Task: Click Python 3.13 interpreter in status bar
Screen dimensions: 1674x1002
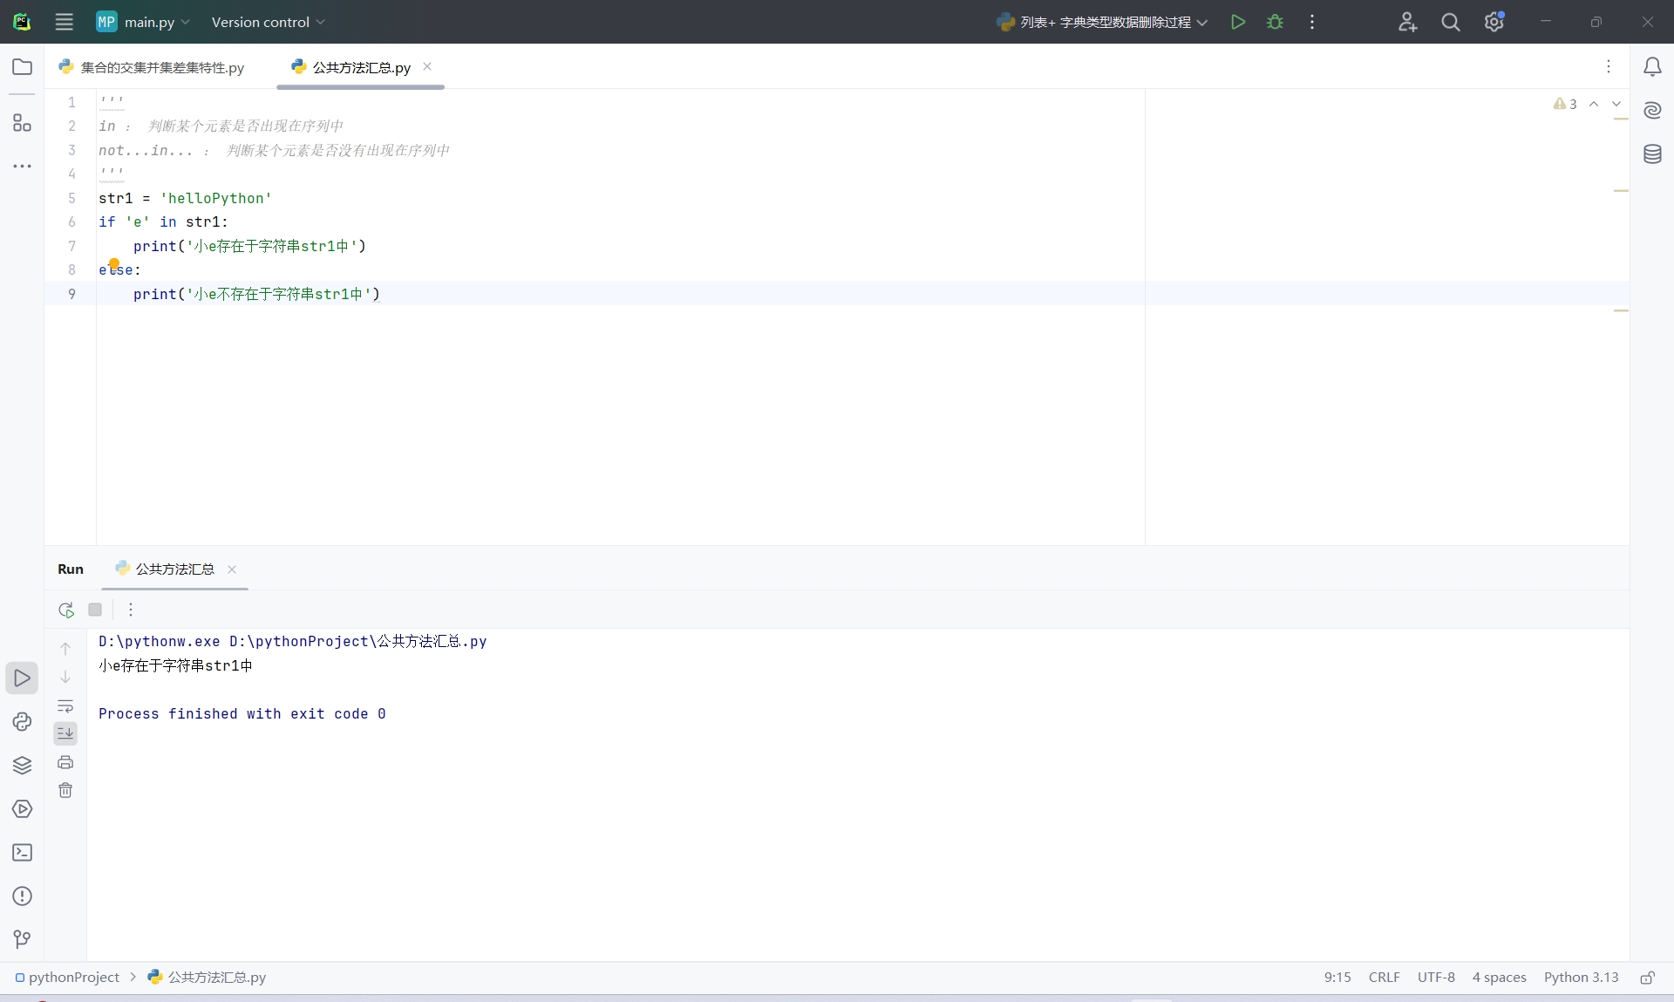Action: (x=1581, y=978)
